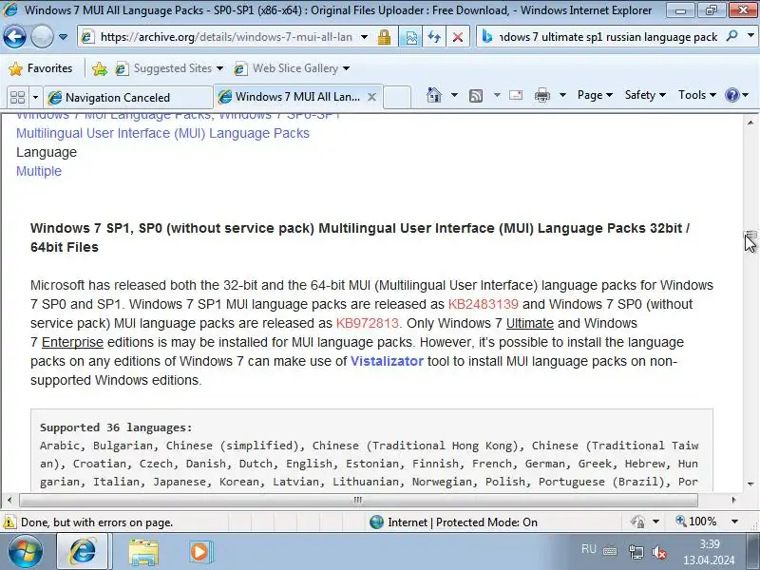The image size is (760, 570).
Task: Expand the zoom level dropdown arrow
Action: click(x=734, y=522)
